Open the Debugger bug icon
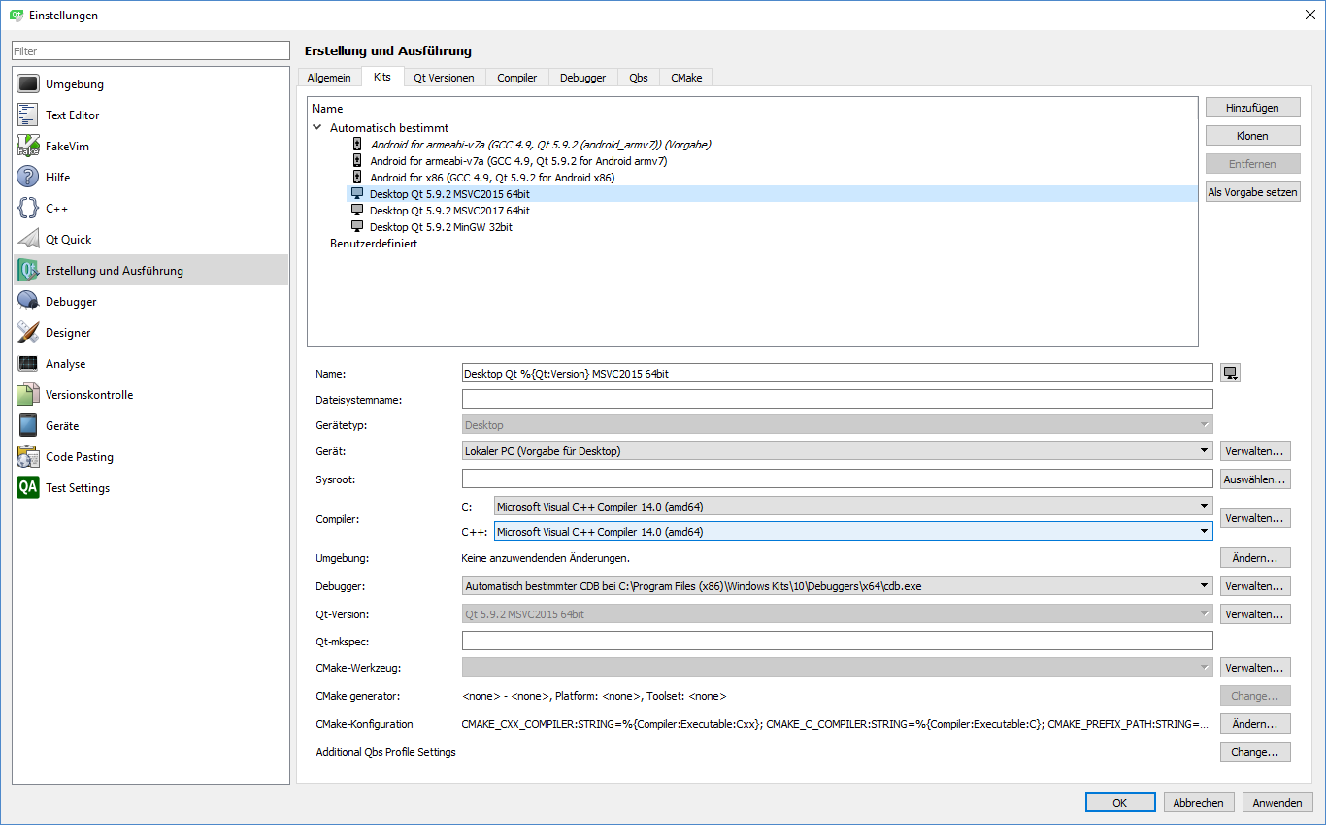The image size is (1326, 825). [28, 302]
